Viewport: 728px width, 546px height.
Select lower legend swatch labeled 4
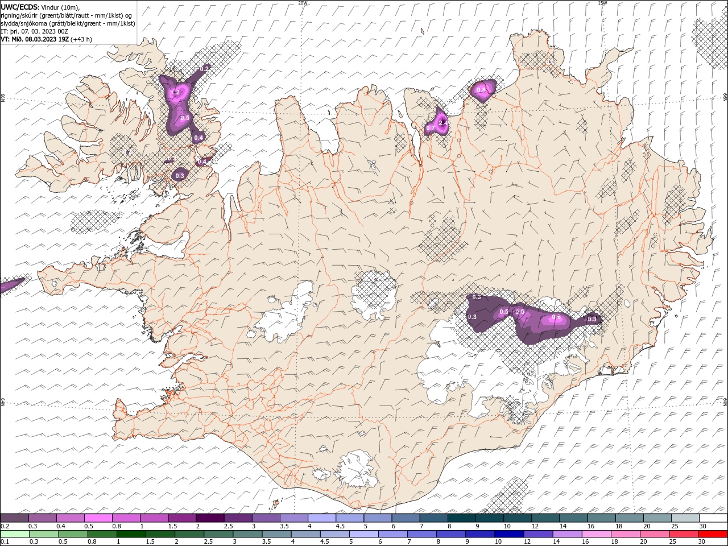click(x=305, y=534)
